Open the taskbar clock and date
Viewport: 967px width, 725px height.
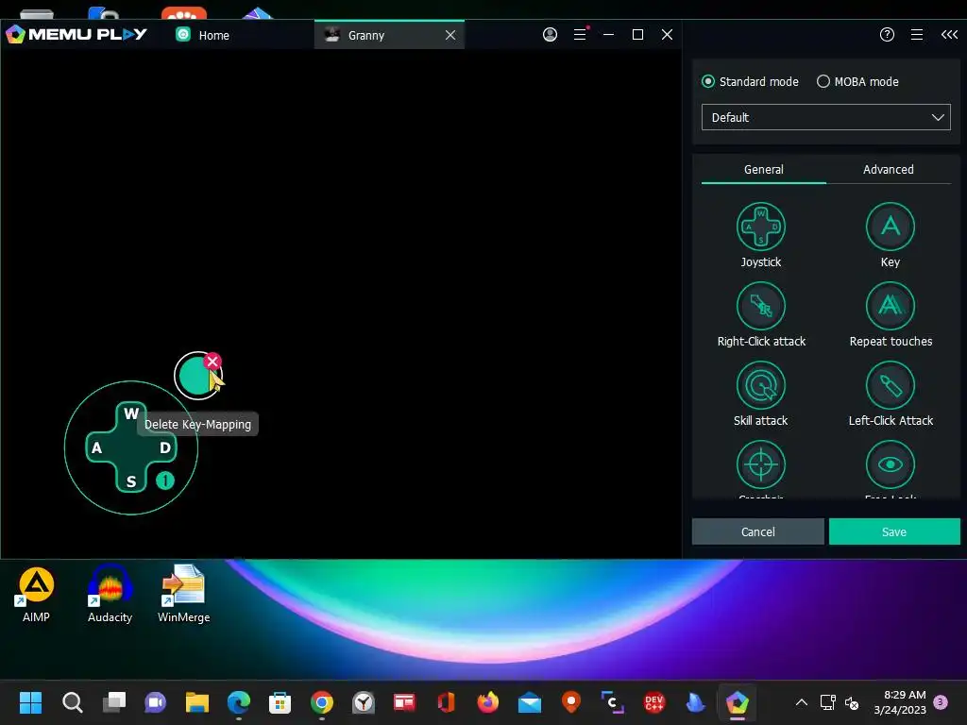899,702
